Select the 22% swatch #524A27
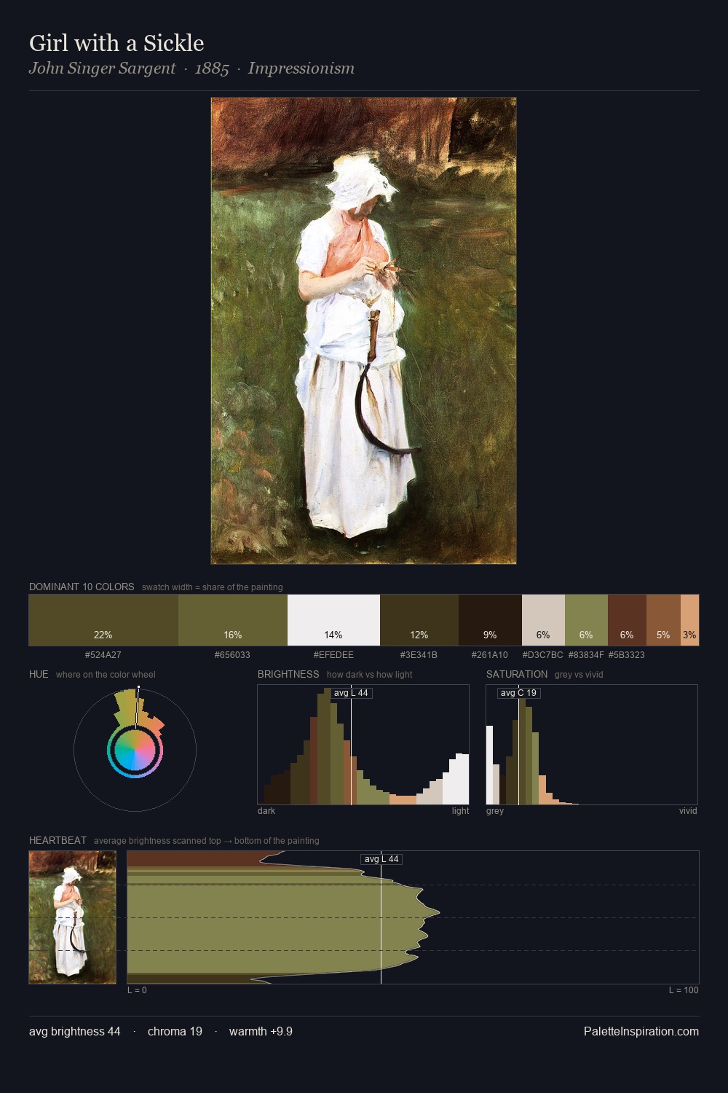The height and width of the screenshot is (1093, 728). [x=103, y=620]
